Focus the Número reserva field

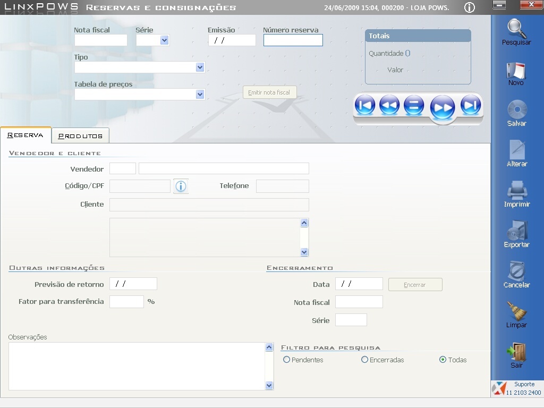(x=293, y=40)
